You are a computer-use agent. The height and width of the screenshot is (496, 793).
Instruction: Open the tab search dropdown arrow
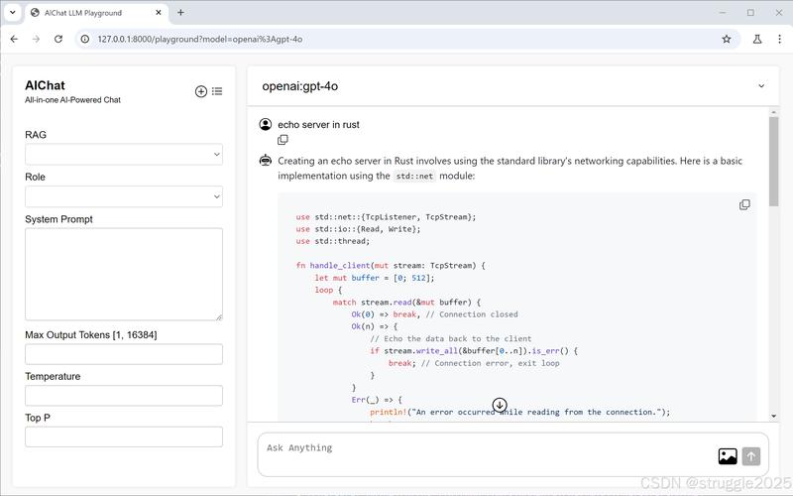13,12
